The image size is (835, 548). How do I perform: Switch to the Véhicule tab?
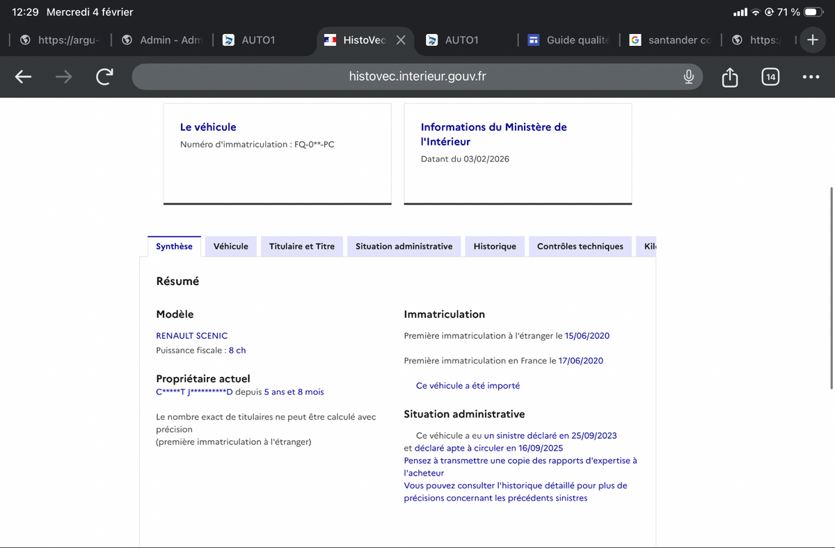click(230, 245)
